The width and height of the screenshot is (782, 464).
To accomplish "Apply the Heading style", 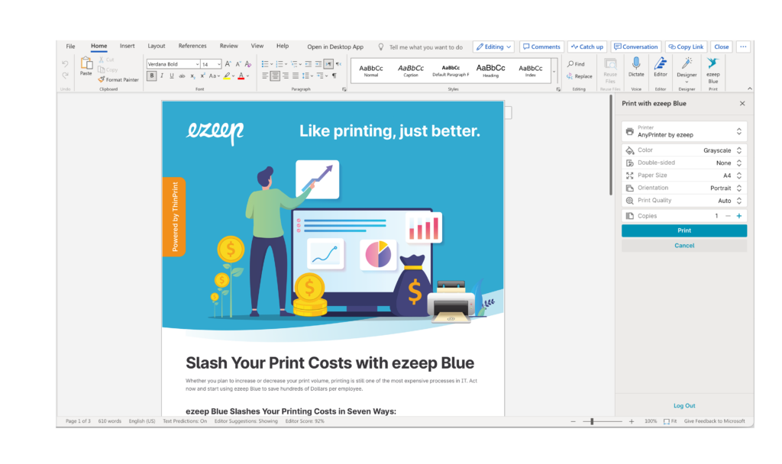I will (x=491, y=70).
